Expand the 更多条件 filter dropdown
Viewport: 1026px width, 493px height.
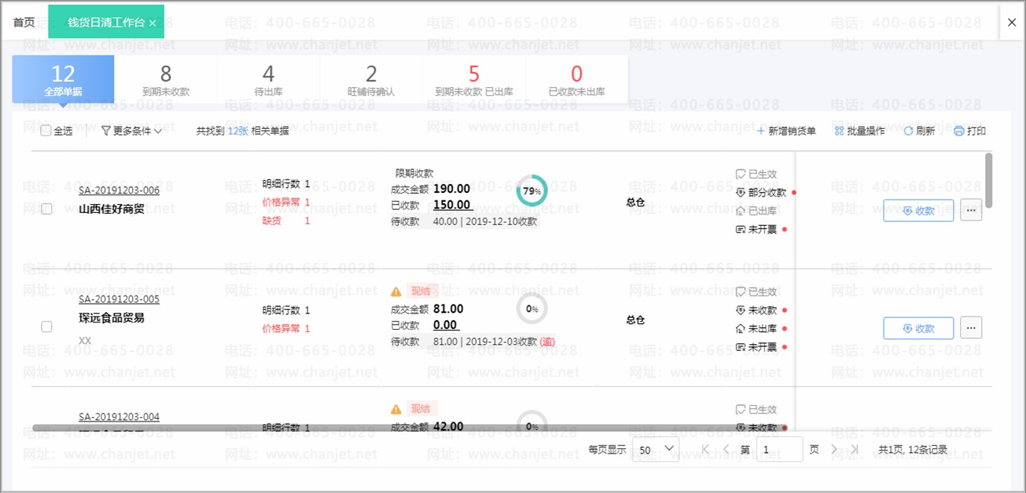point(132,131)
